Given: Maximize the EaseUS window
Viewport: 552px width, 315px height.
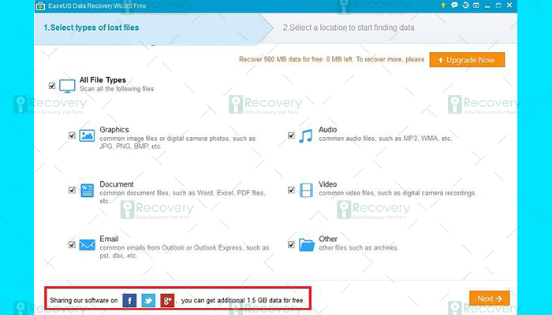Looking at the screenshot, I should point(498,6).
